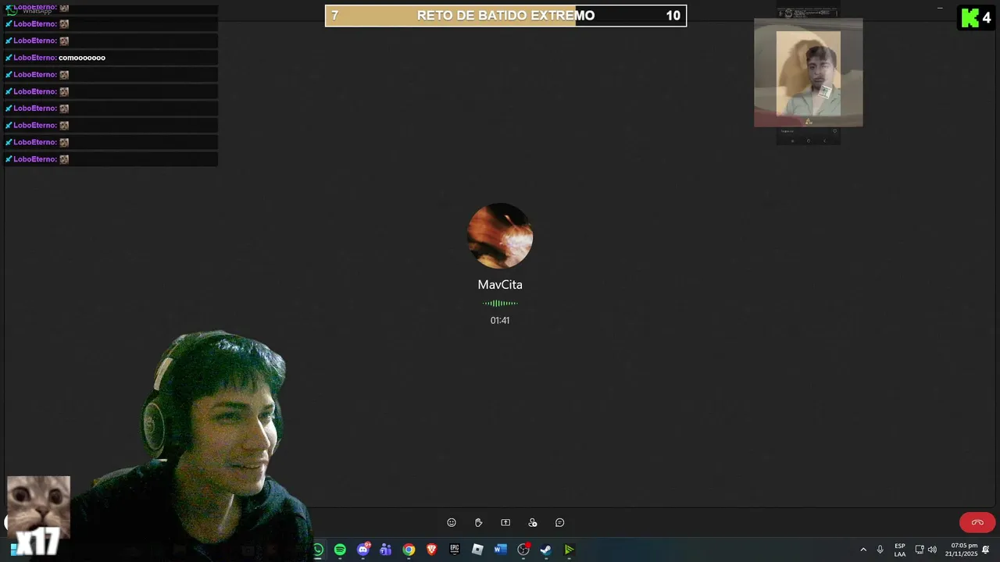Image resolution: width=1000 pixels, height=562 pixels.
Task: Open Discord from the taskbar
Action: [x=362, y=550]
